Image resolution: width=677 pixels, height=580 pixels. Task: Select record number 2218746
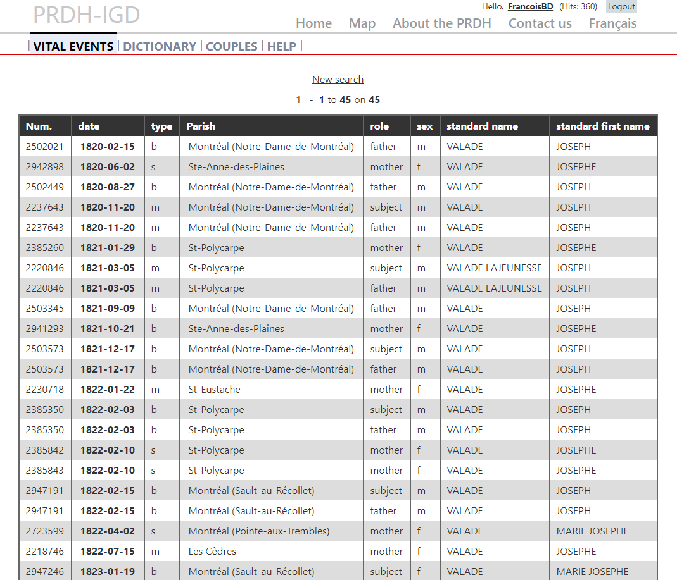coord(44,552)
